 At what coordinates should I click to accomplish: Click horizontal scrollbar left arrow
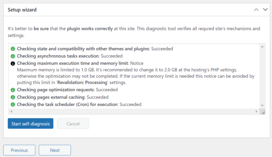11,112
